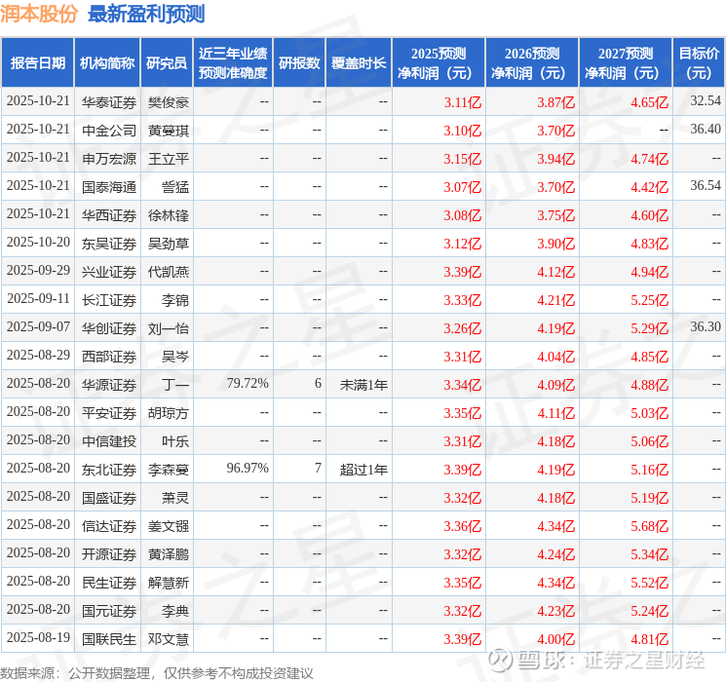Click analyst name 刘一怡
The image size is (726, 682).
coord(168,328)
